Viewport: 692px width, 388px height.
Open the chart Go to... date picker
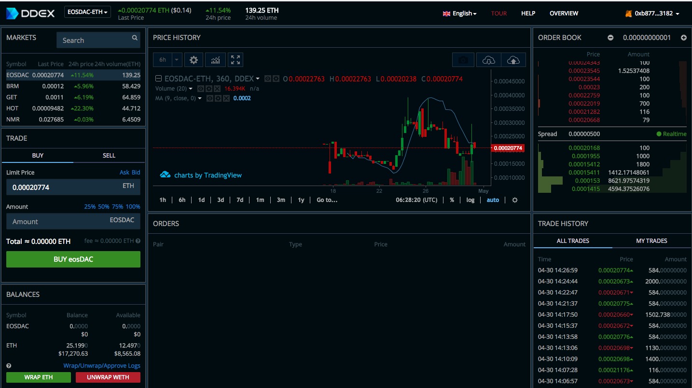(x=327, y=200)
